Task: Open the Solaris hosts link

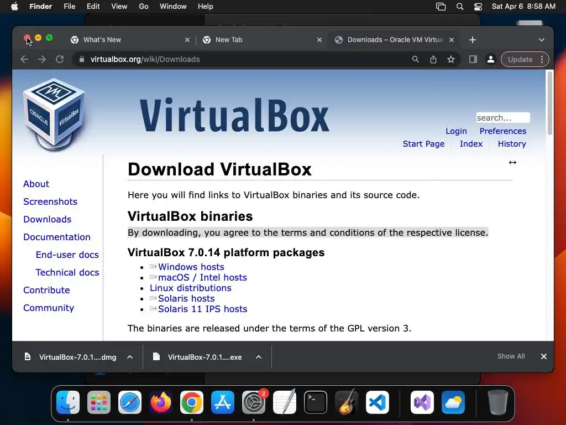Action: tap(186, 298)
